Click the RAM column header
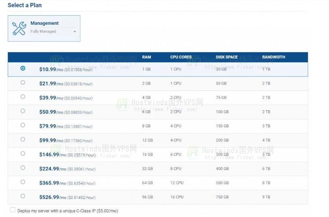 pyautogui.click(x=146, y=57)
